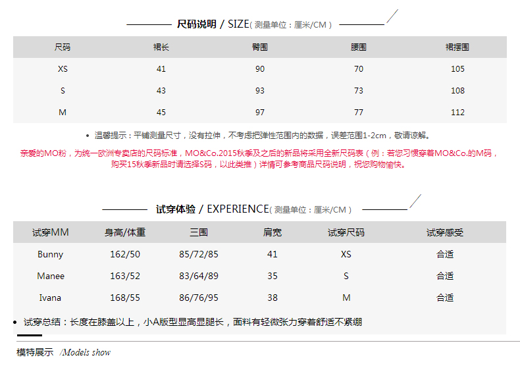
Task: Select skirt length value 41 in XS row
Action: (161, 69)
